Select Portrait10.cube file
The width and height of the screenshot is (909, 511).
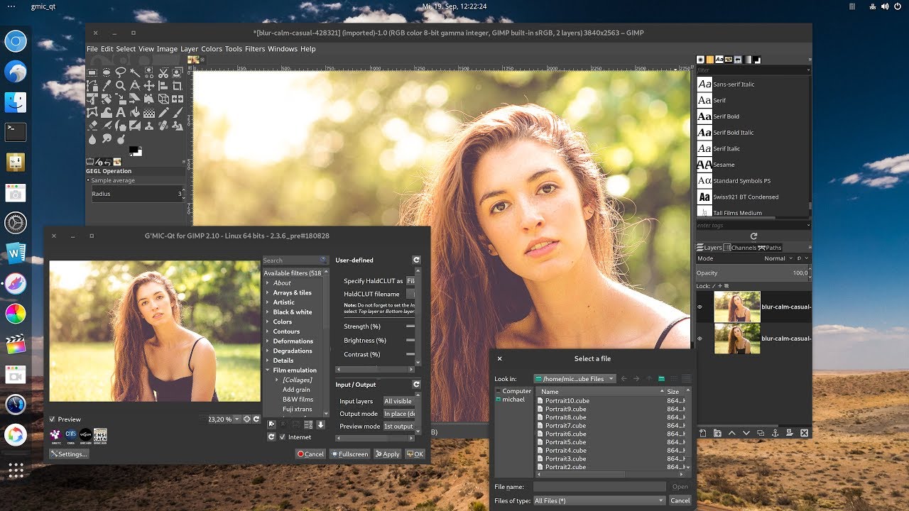[x=567, y=401]
